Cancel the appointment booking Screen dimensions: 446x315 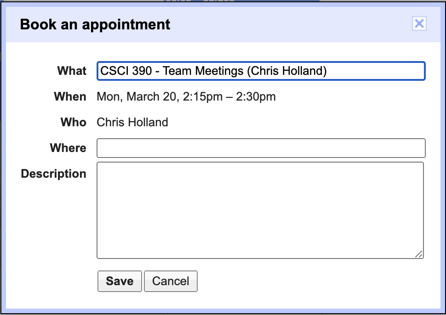(171, 281)
